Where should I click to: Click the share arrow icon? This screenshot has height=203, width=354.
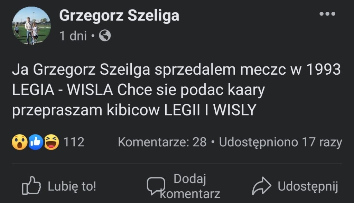pyautogui.click(x=262, y=187)
